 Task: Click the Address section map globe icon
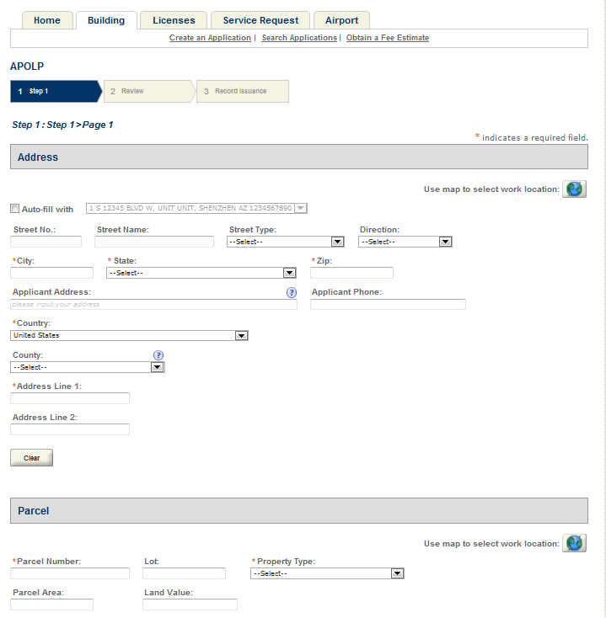tap(574, 189)
